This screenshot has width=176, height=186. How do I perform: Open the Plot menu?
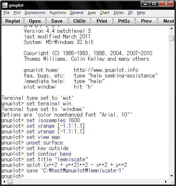click(17, 13)
